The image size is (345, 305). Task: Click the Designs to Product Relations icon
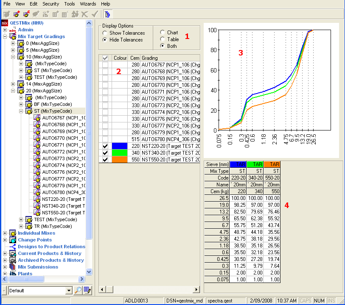(x=13, y=247)
